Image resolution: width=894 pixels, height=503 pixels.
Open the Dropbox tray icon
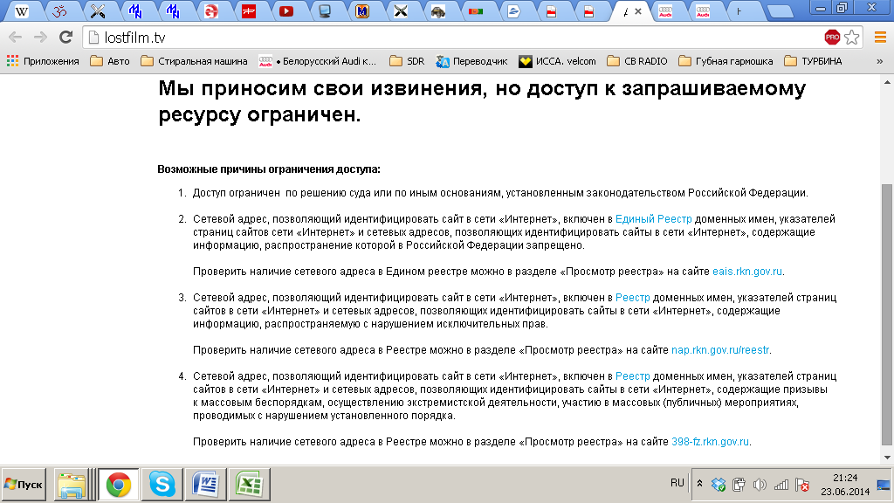point(719,485)
